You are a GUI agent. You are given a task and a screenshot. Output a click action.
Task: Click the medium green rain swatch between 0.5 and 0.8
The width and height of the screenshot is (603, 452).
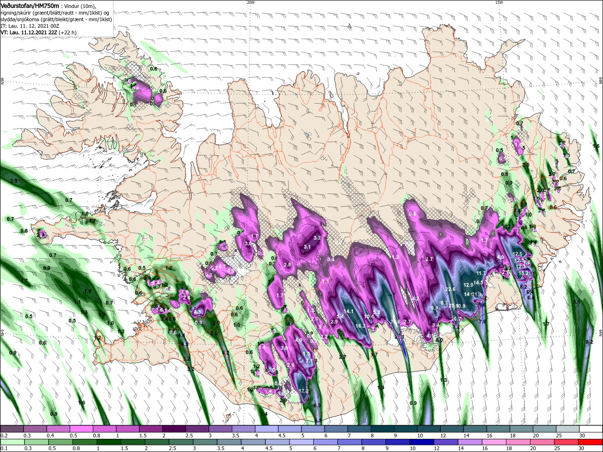tap(60, 442)
